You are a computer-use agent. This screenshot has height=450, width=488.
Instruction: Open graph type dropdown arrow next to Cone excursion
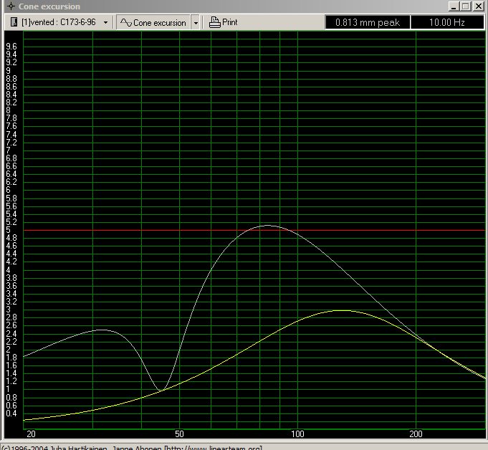196,23
